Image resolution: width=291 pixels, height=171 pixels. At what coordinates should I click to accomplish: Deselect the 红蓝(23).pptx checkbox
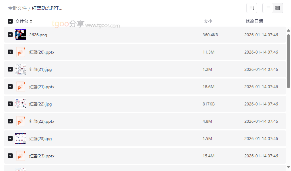coord(10,156)
